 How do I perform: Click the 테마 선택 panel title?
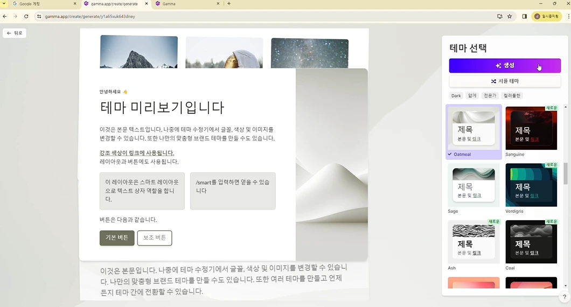click(468, 48)
